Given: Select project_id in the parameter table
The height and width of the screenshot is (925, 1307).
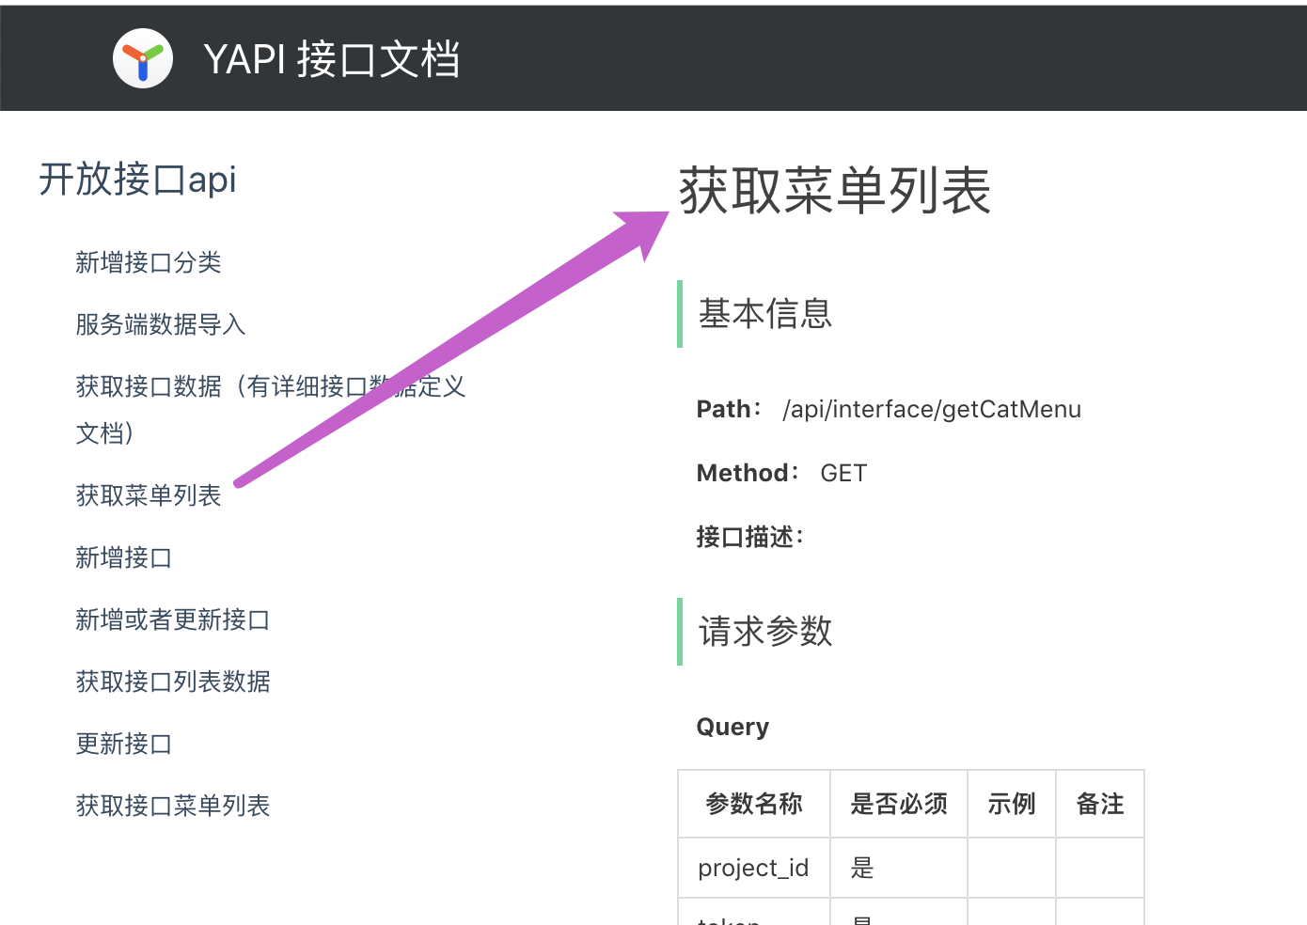Looking at the screenshot, I should 752,868.
